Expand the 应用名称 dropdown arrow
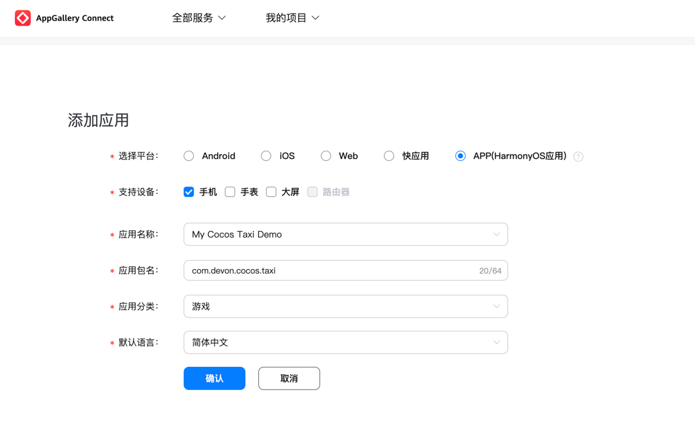 [x=497, y=234]
